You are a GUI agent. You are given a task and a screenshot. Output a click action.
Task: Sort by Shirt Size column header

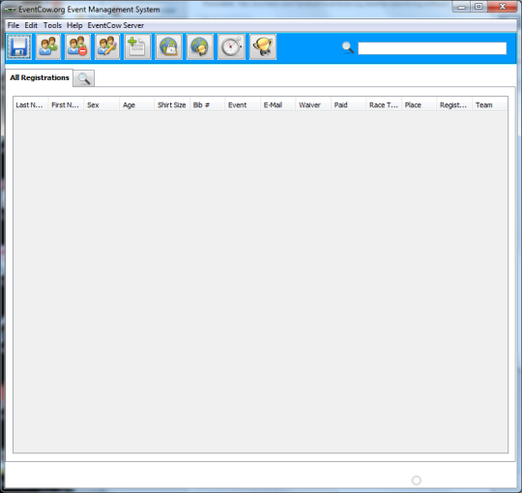(x=172, y=104)
